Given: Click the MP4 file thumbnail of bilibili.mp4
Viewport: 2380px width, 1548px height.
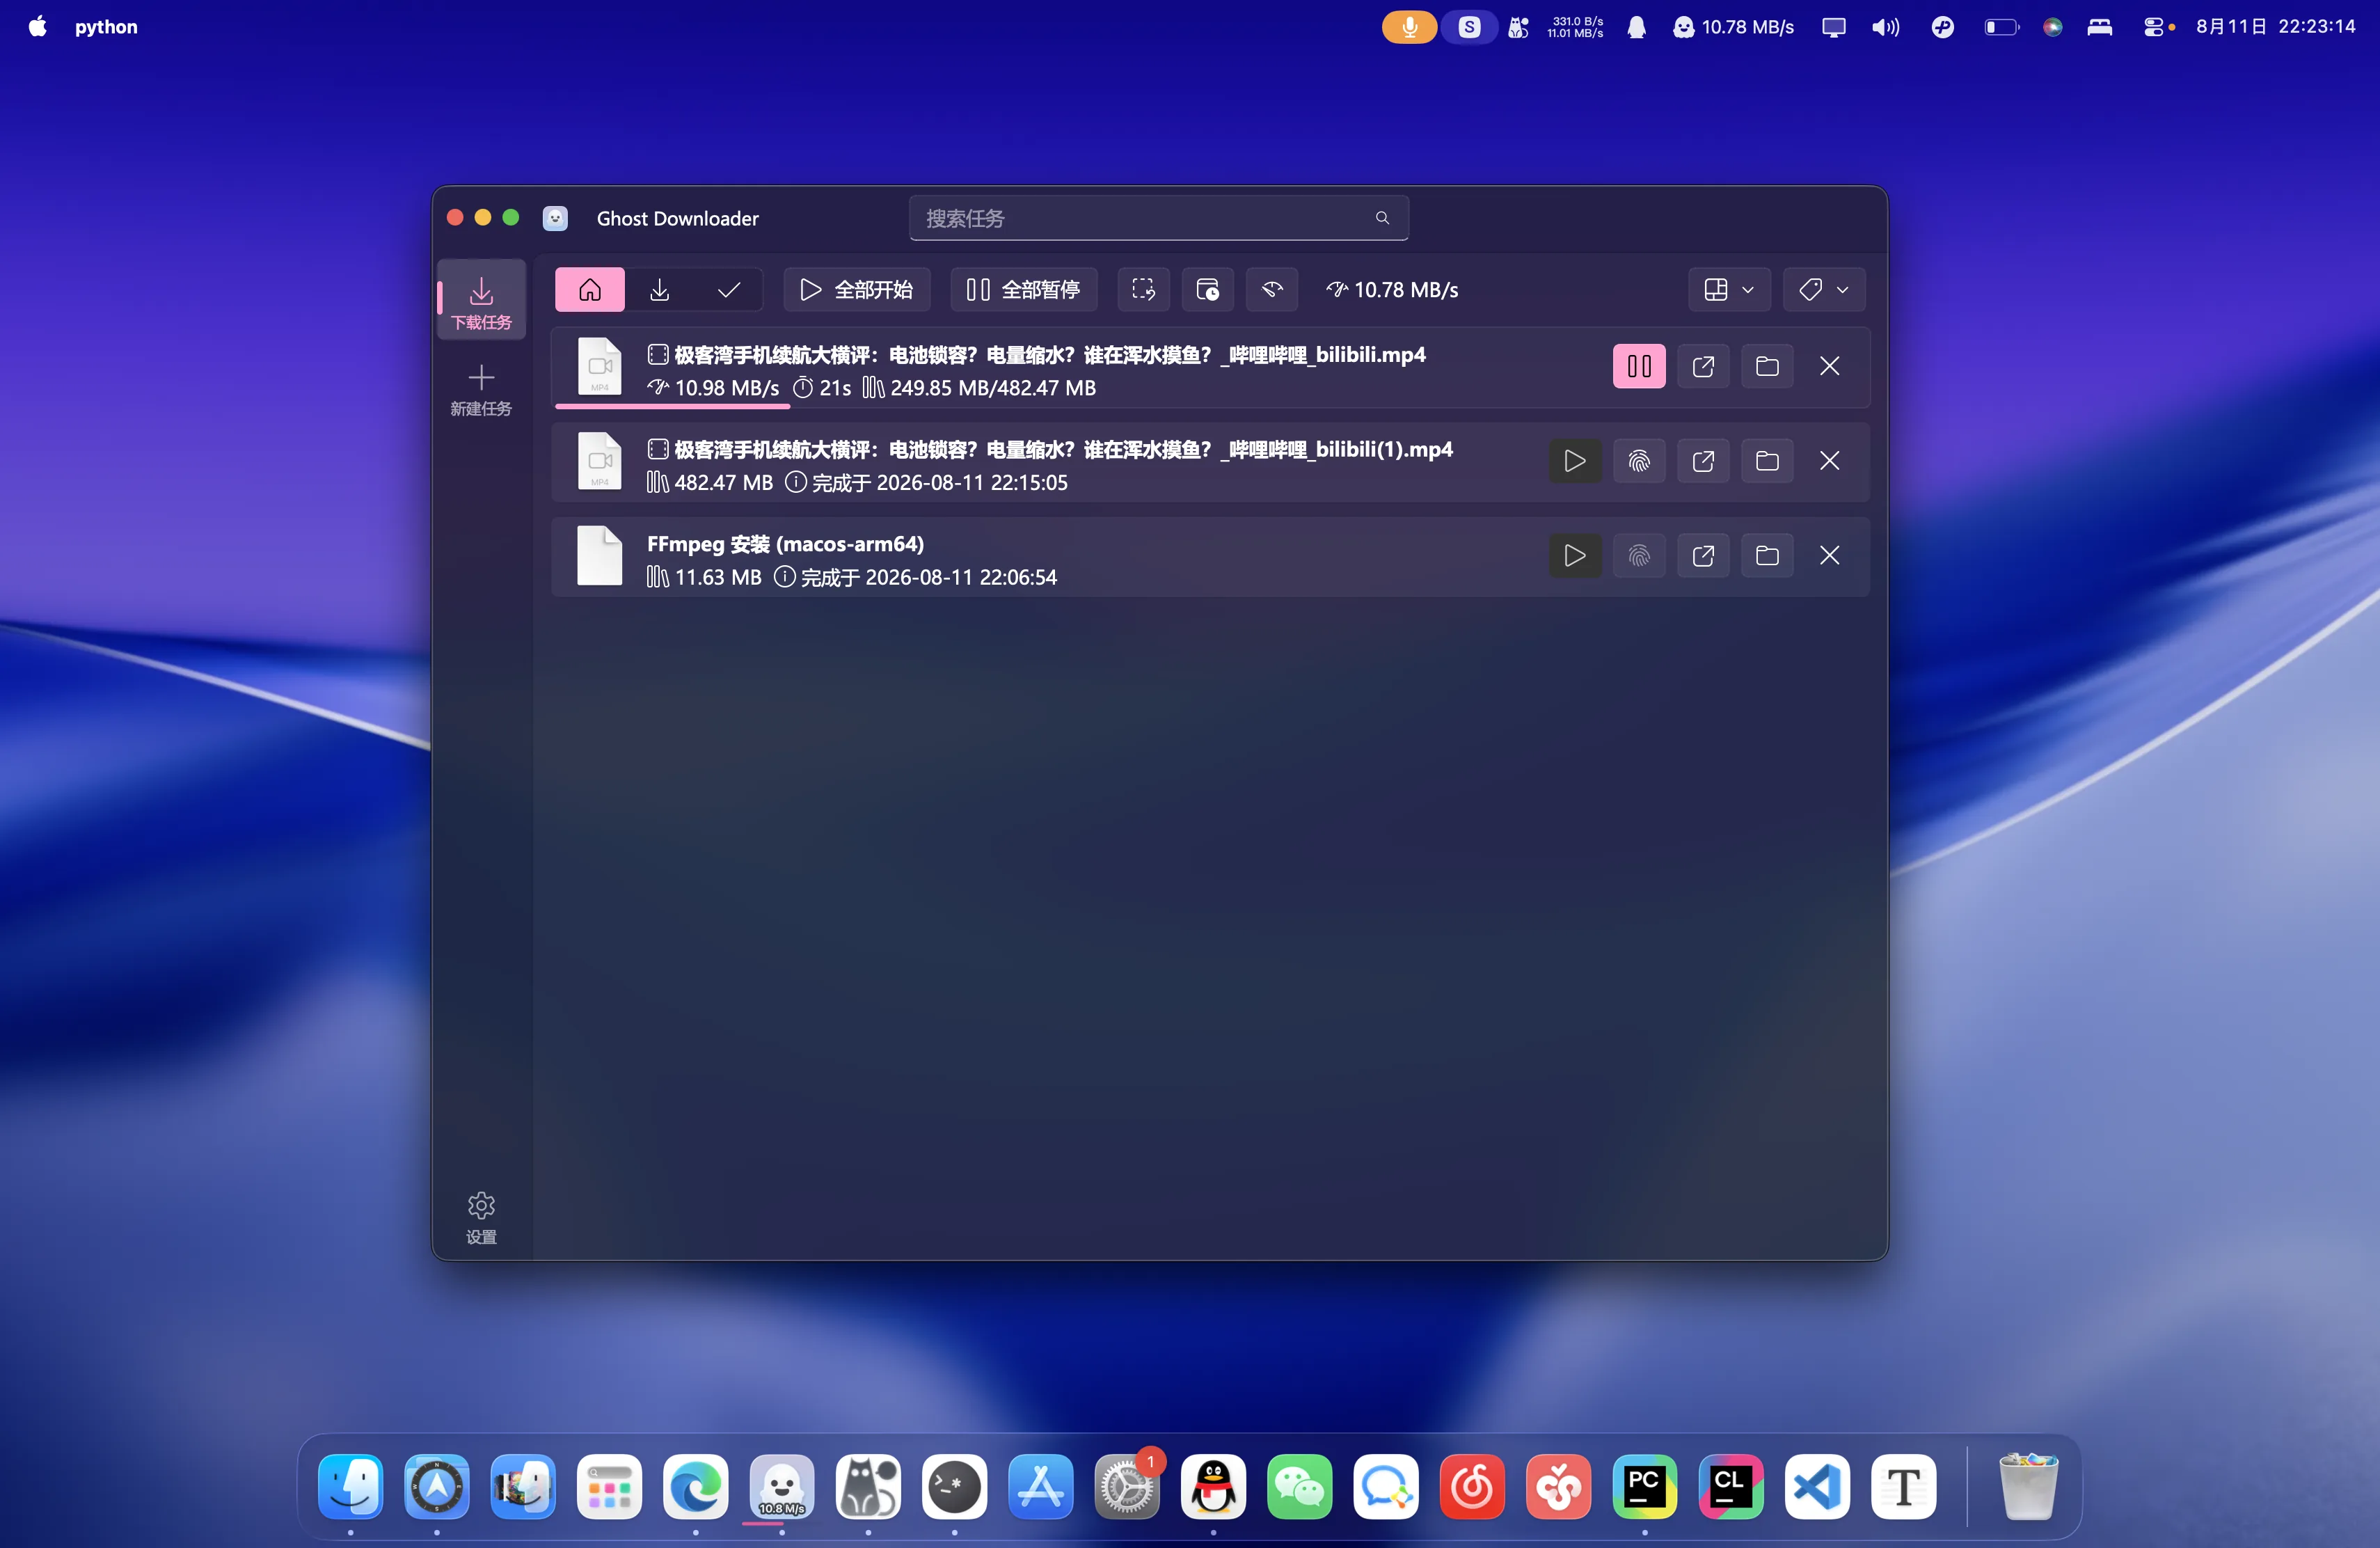Looking at the screenshot, I should [x=600, y=366].
